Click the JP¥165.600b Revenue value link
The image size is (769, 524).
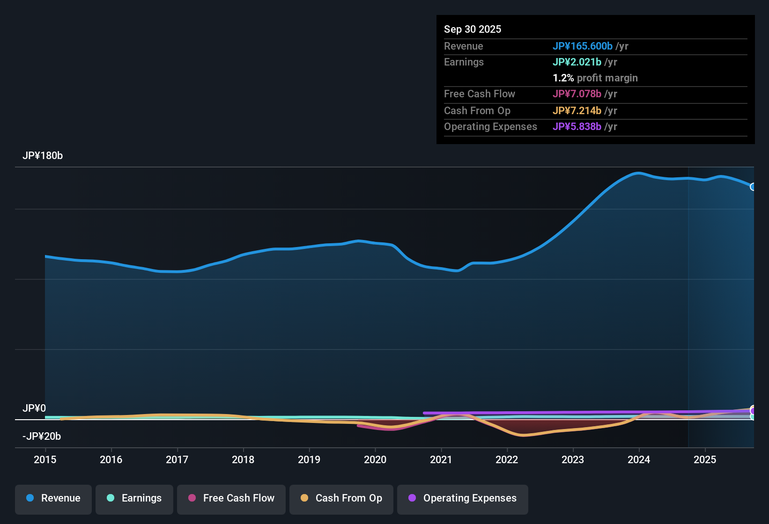pyautogui.click(x=583, y=46)
